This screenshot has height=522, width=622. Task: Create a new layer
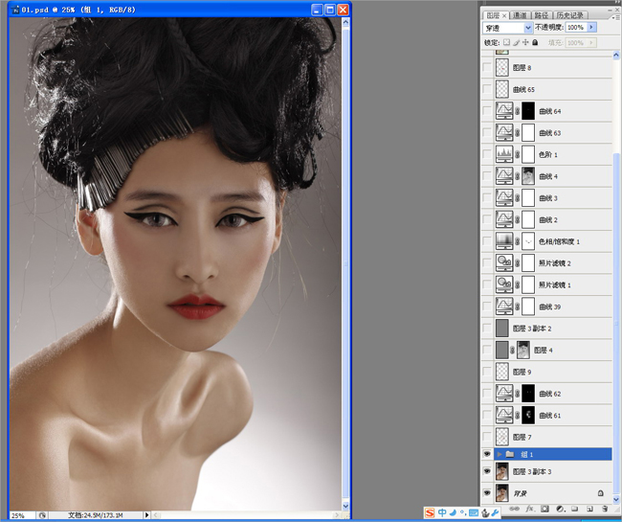(589, 509)
